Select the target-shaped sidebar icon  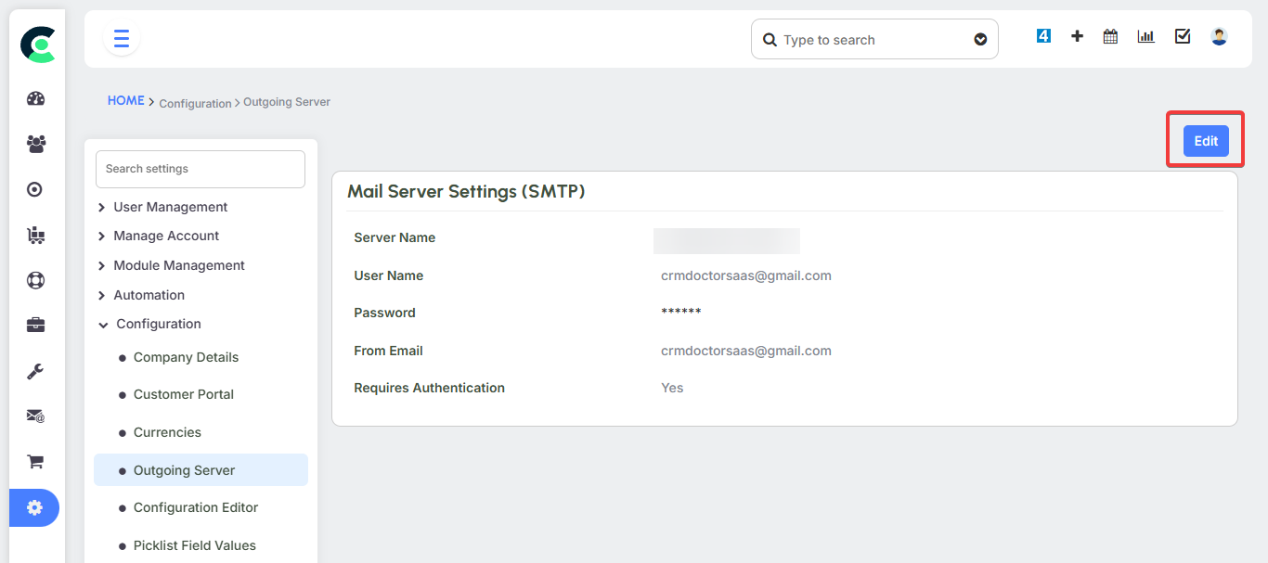[x=34, y=189]
